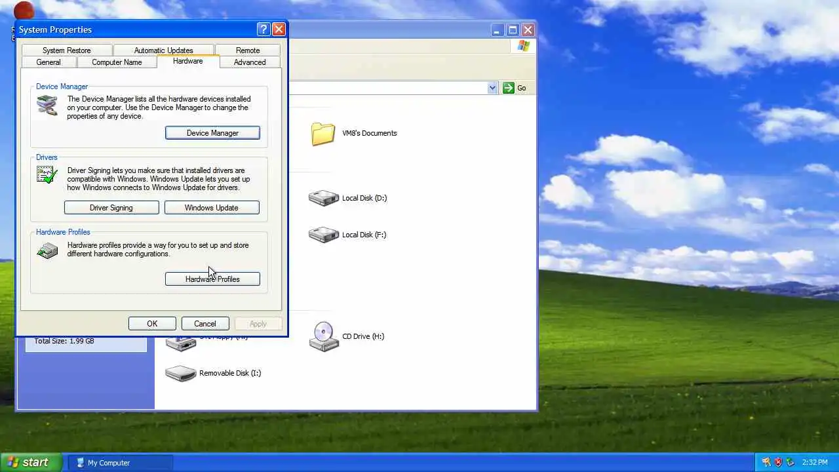Select the CD Drive (H:) icon
Viewport: 839px width, 472px height.
click(323, 336)
